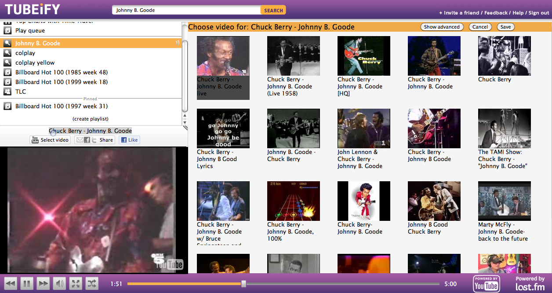Viewport: 552px width, 293px height.
Task: Choose the Johnny B. Goode (Live 1958) thumbnail
Action: [x=294, y=56]
